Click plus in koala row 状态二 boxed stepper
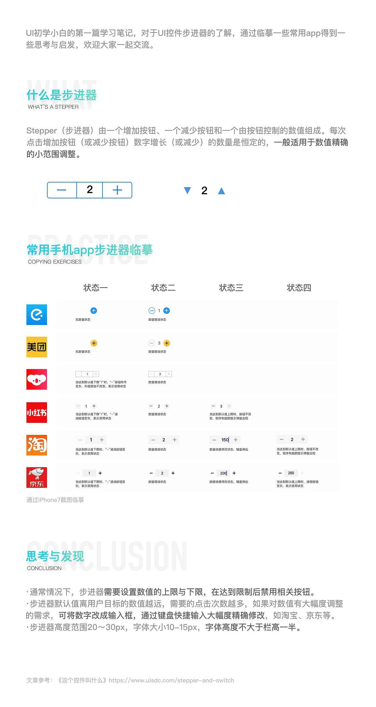This screenshot has width=376, height=707. click(x=169, y=374)
